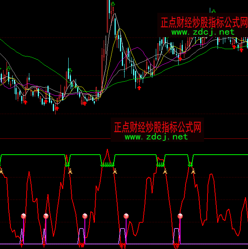248x249 pixels.
Task: Click the middle red Chinese watermark title
Action: coord(157,127)
